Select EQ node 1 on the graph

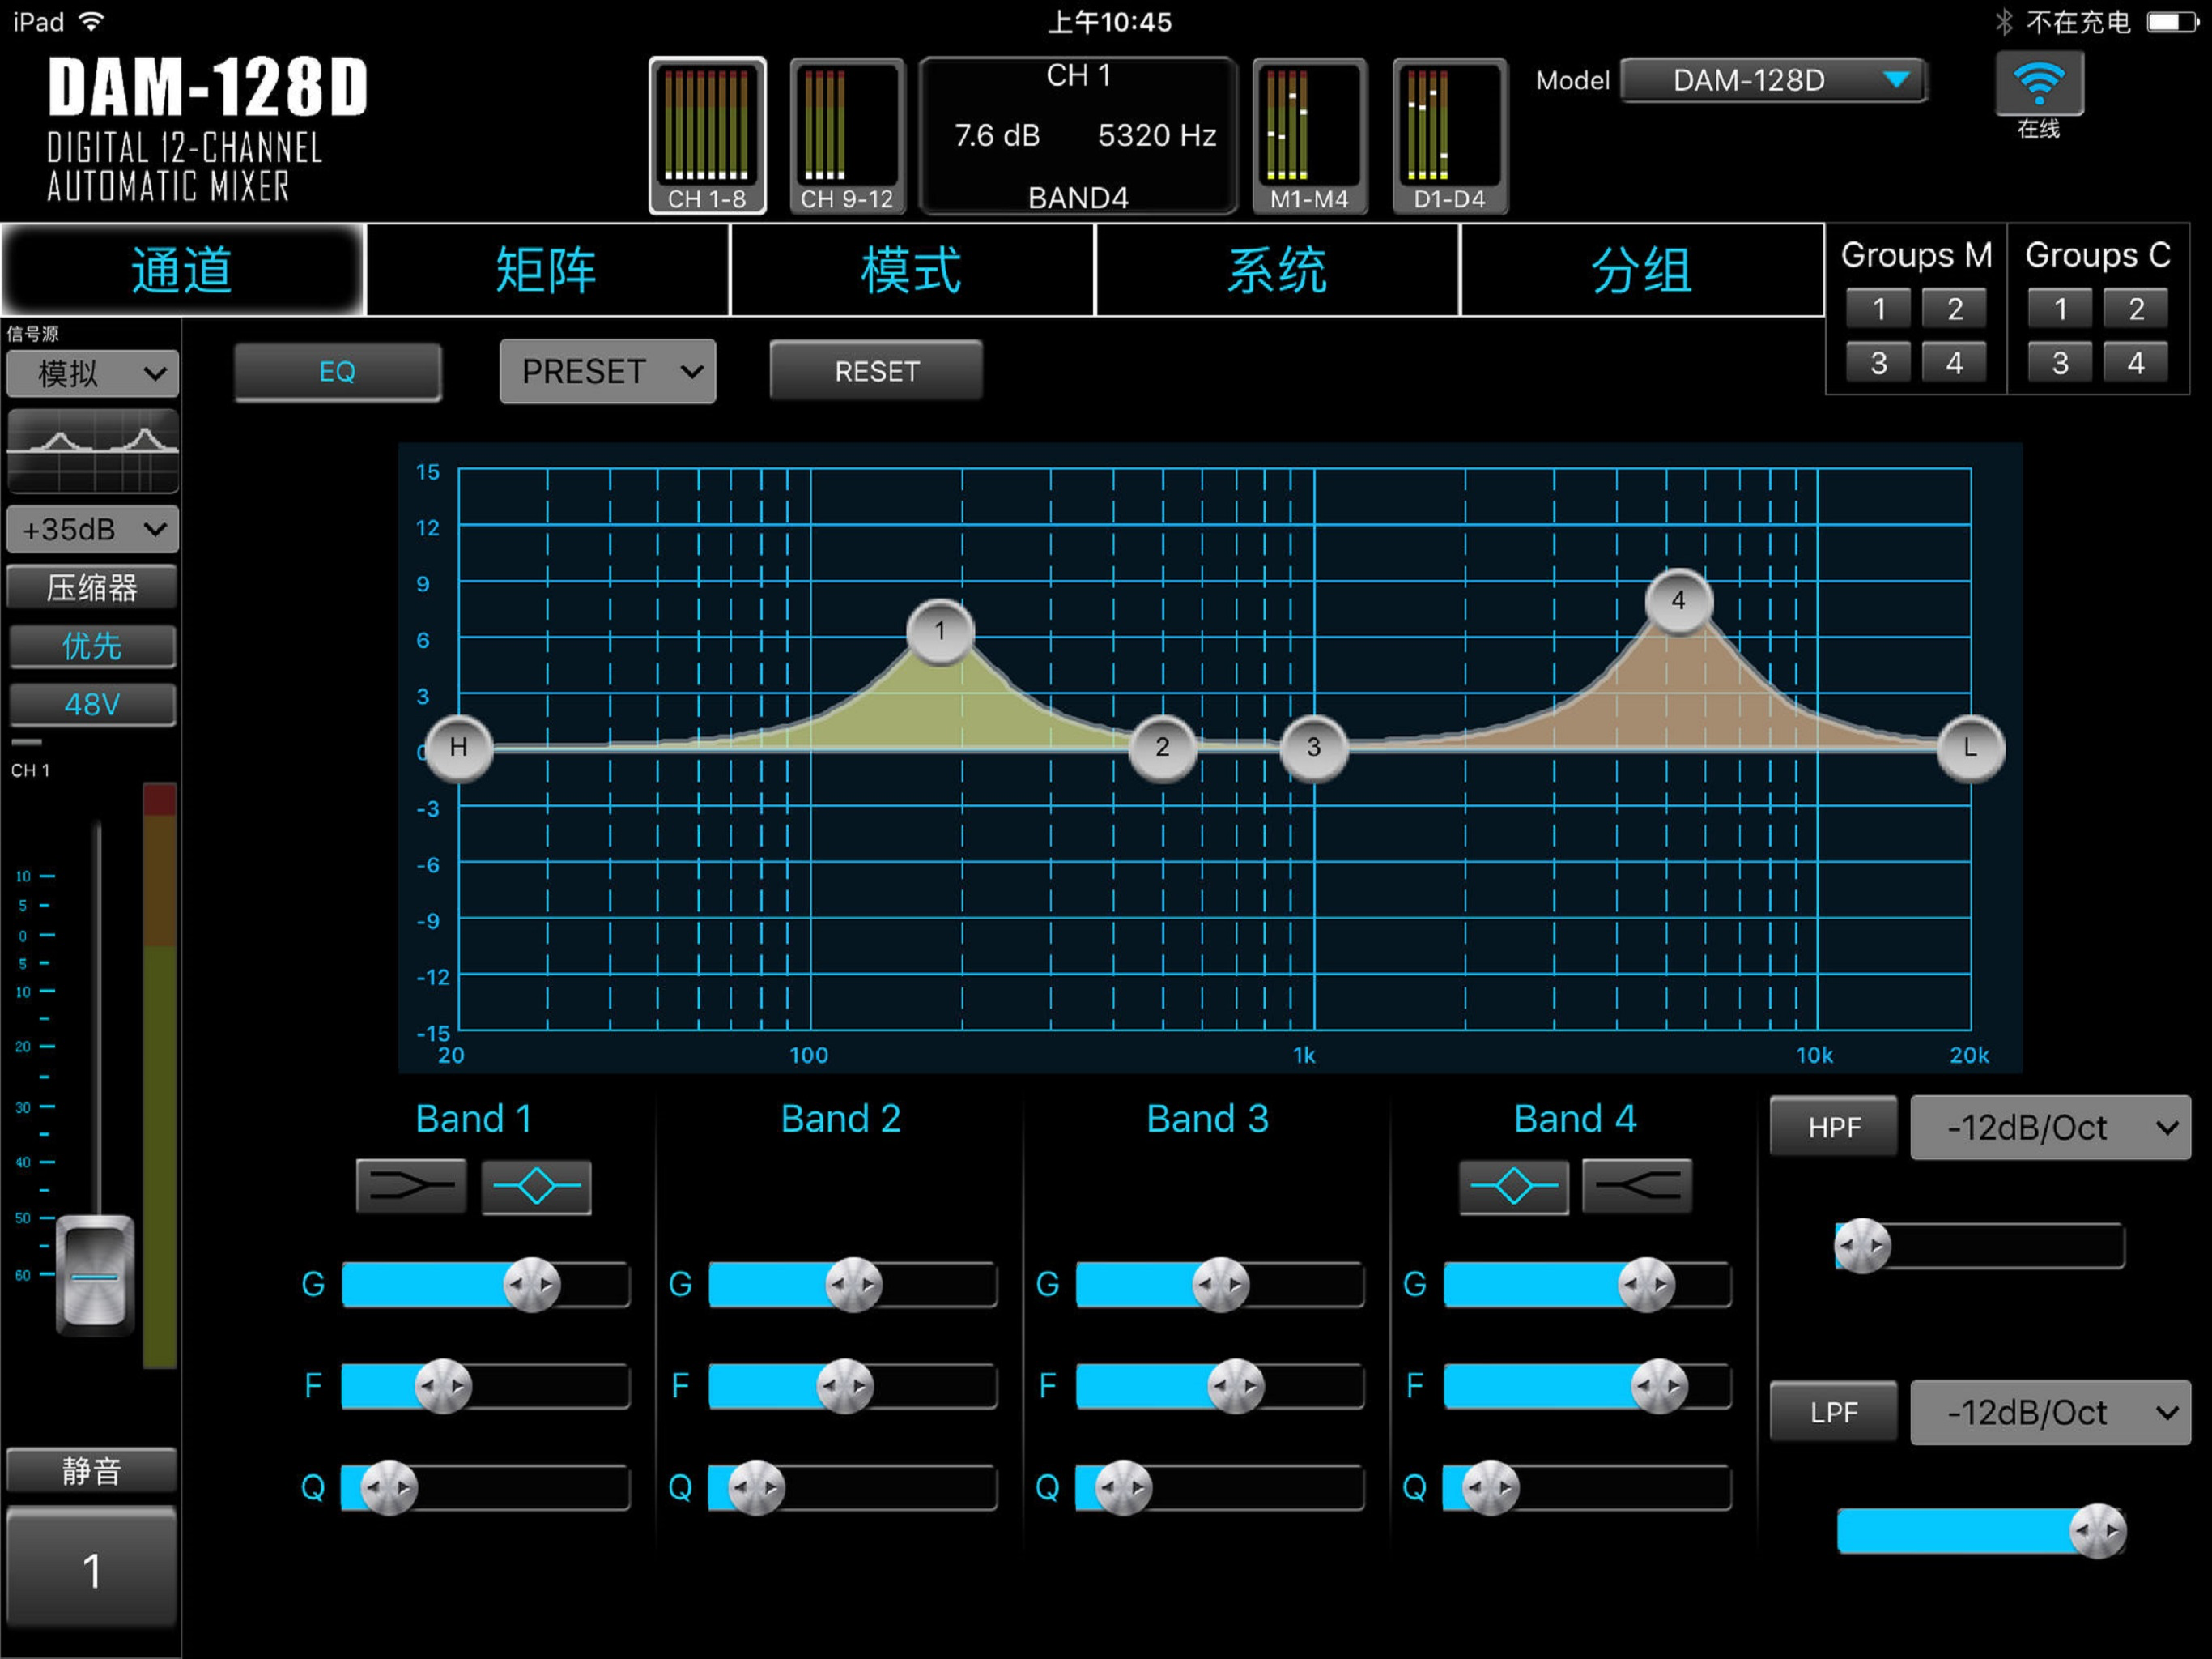tap(940, 631)
